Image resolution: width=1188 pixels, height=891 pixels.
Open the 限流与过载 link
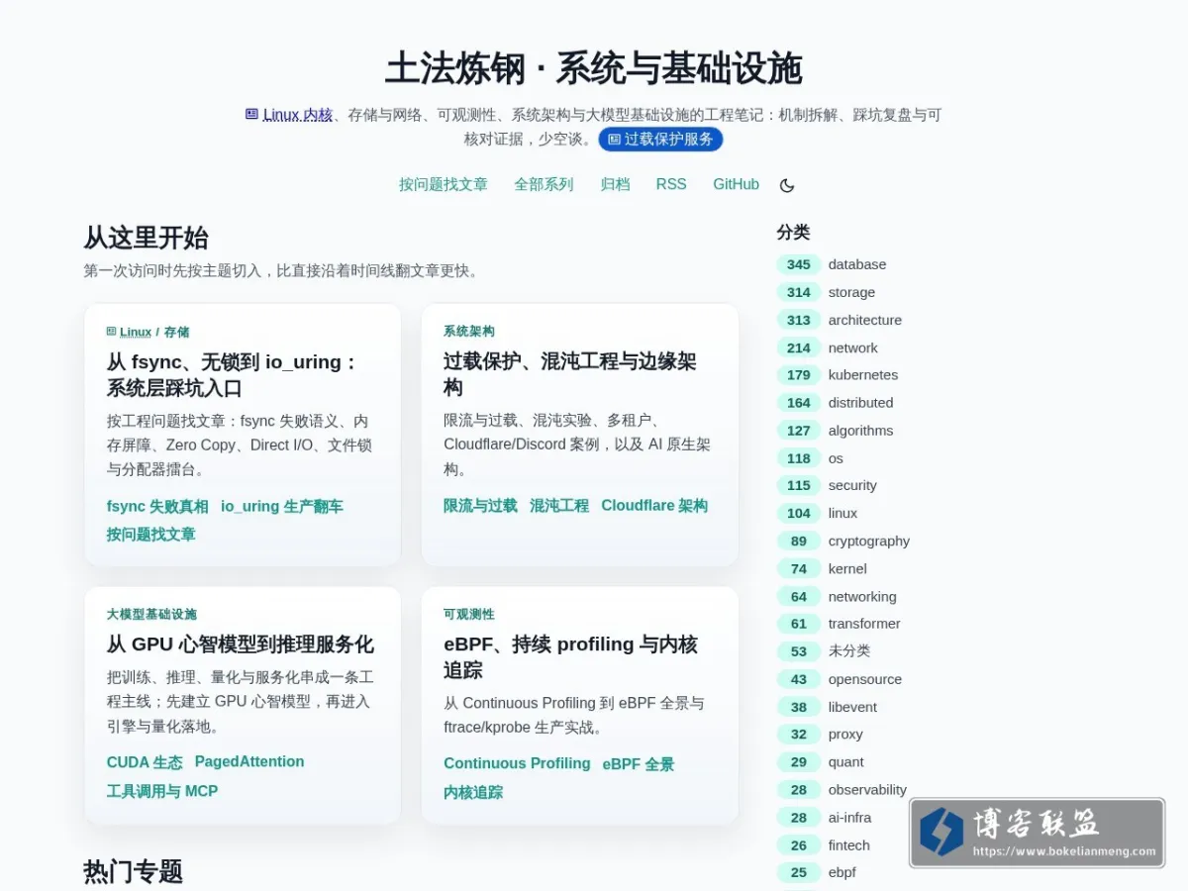click(480, 506)
